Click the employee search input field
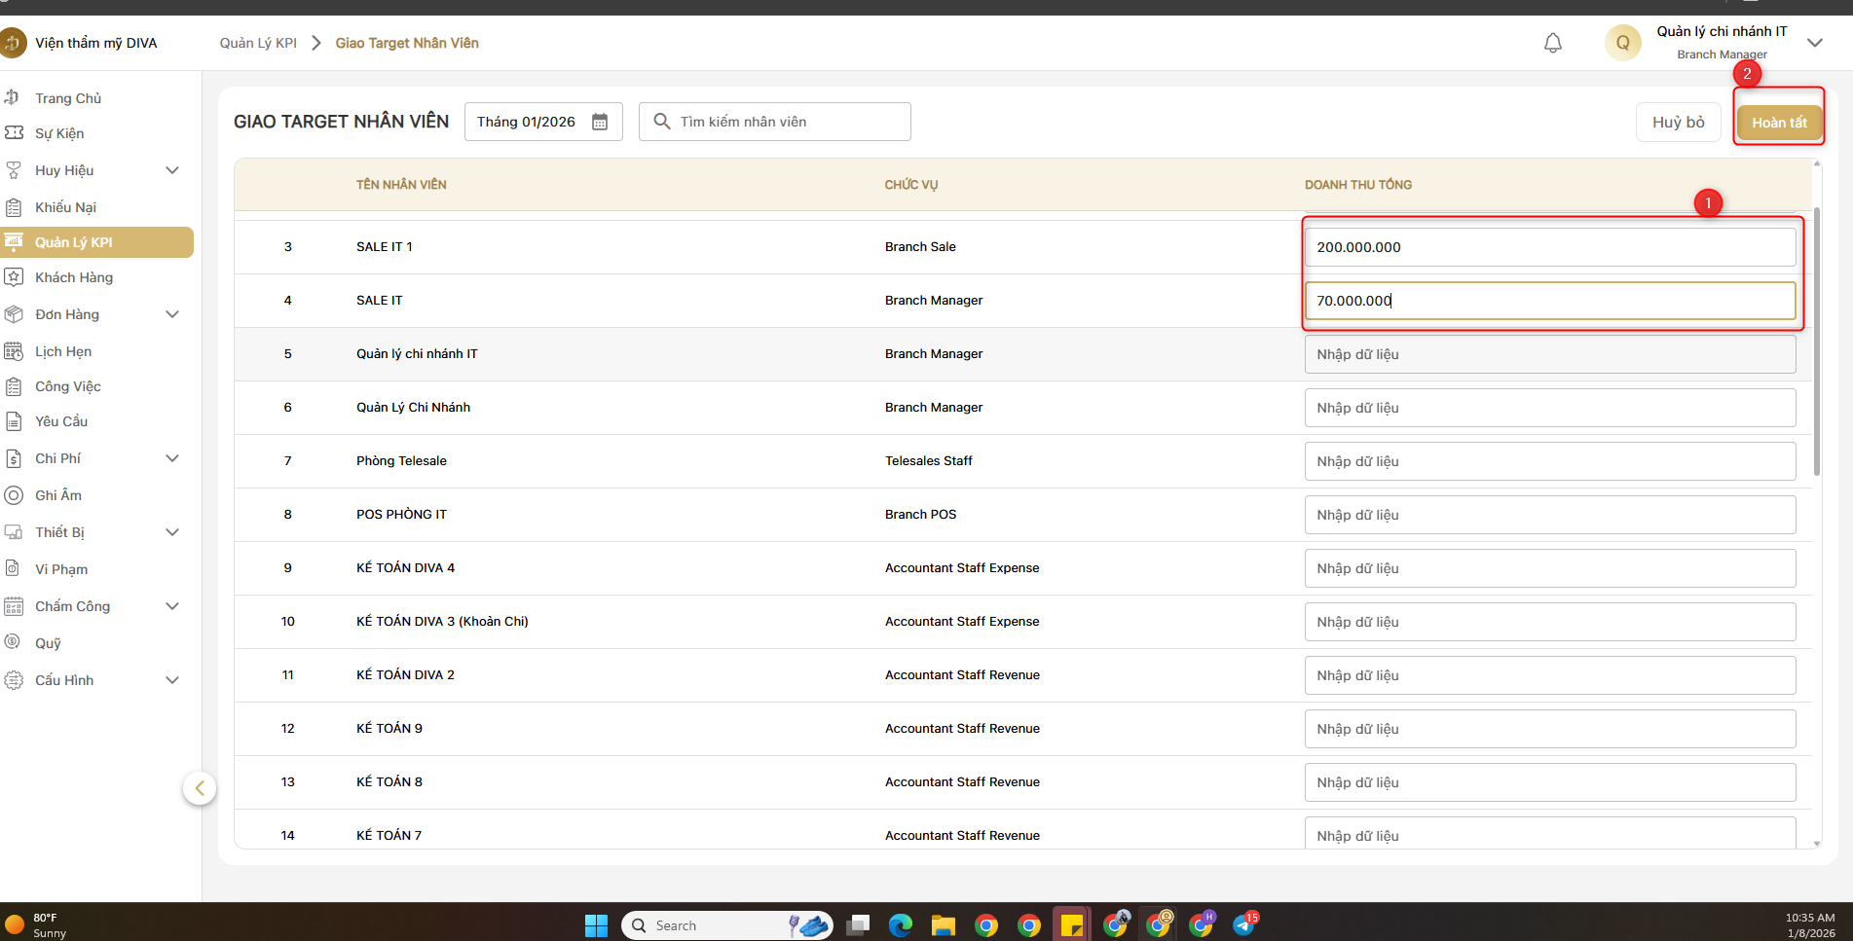This screenshot has height=941, width=1853. tap(789, 122)
